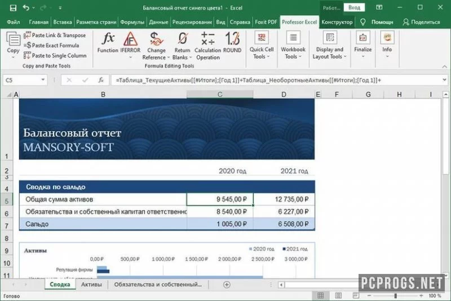Click the Поделиться share button
This screenshot has width=451, height=301.
[421, 22]
